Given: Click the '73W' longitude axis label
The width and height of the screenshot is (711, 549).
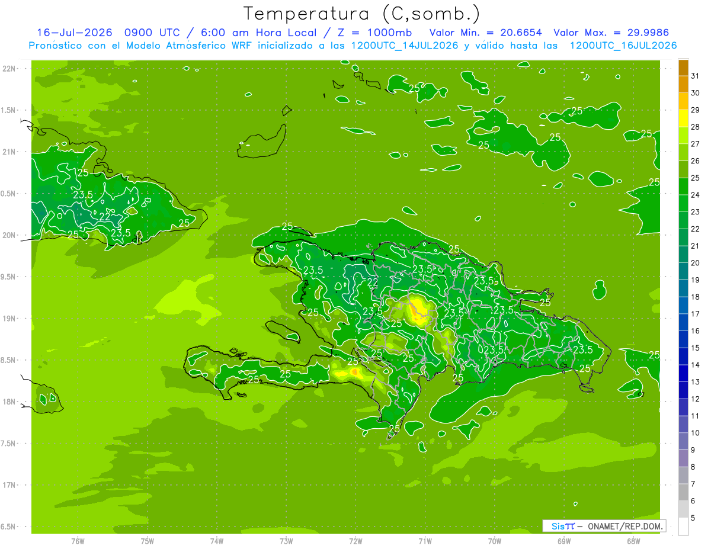Looking at the screenshot, I should pyautogui.click(x=286, y=541).
